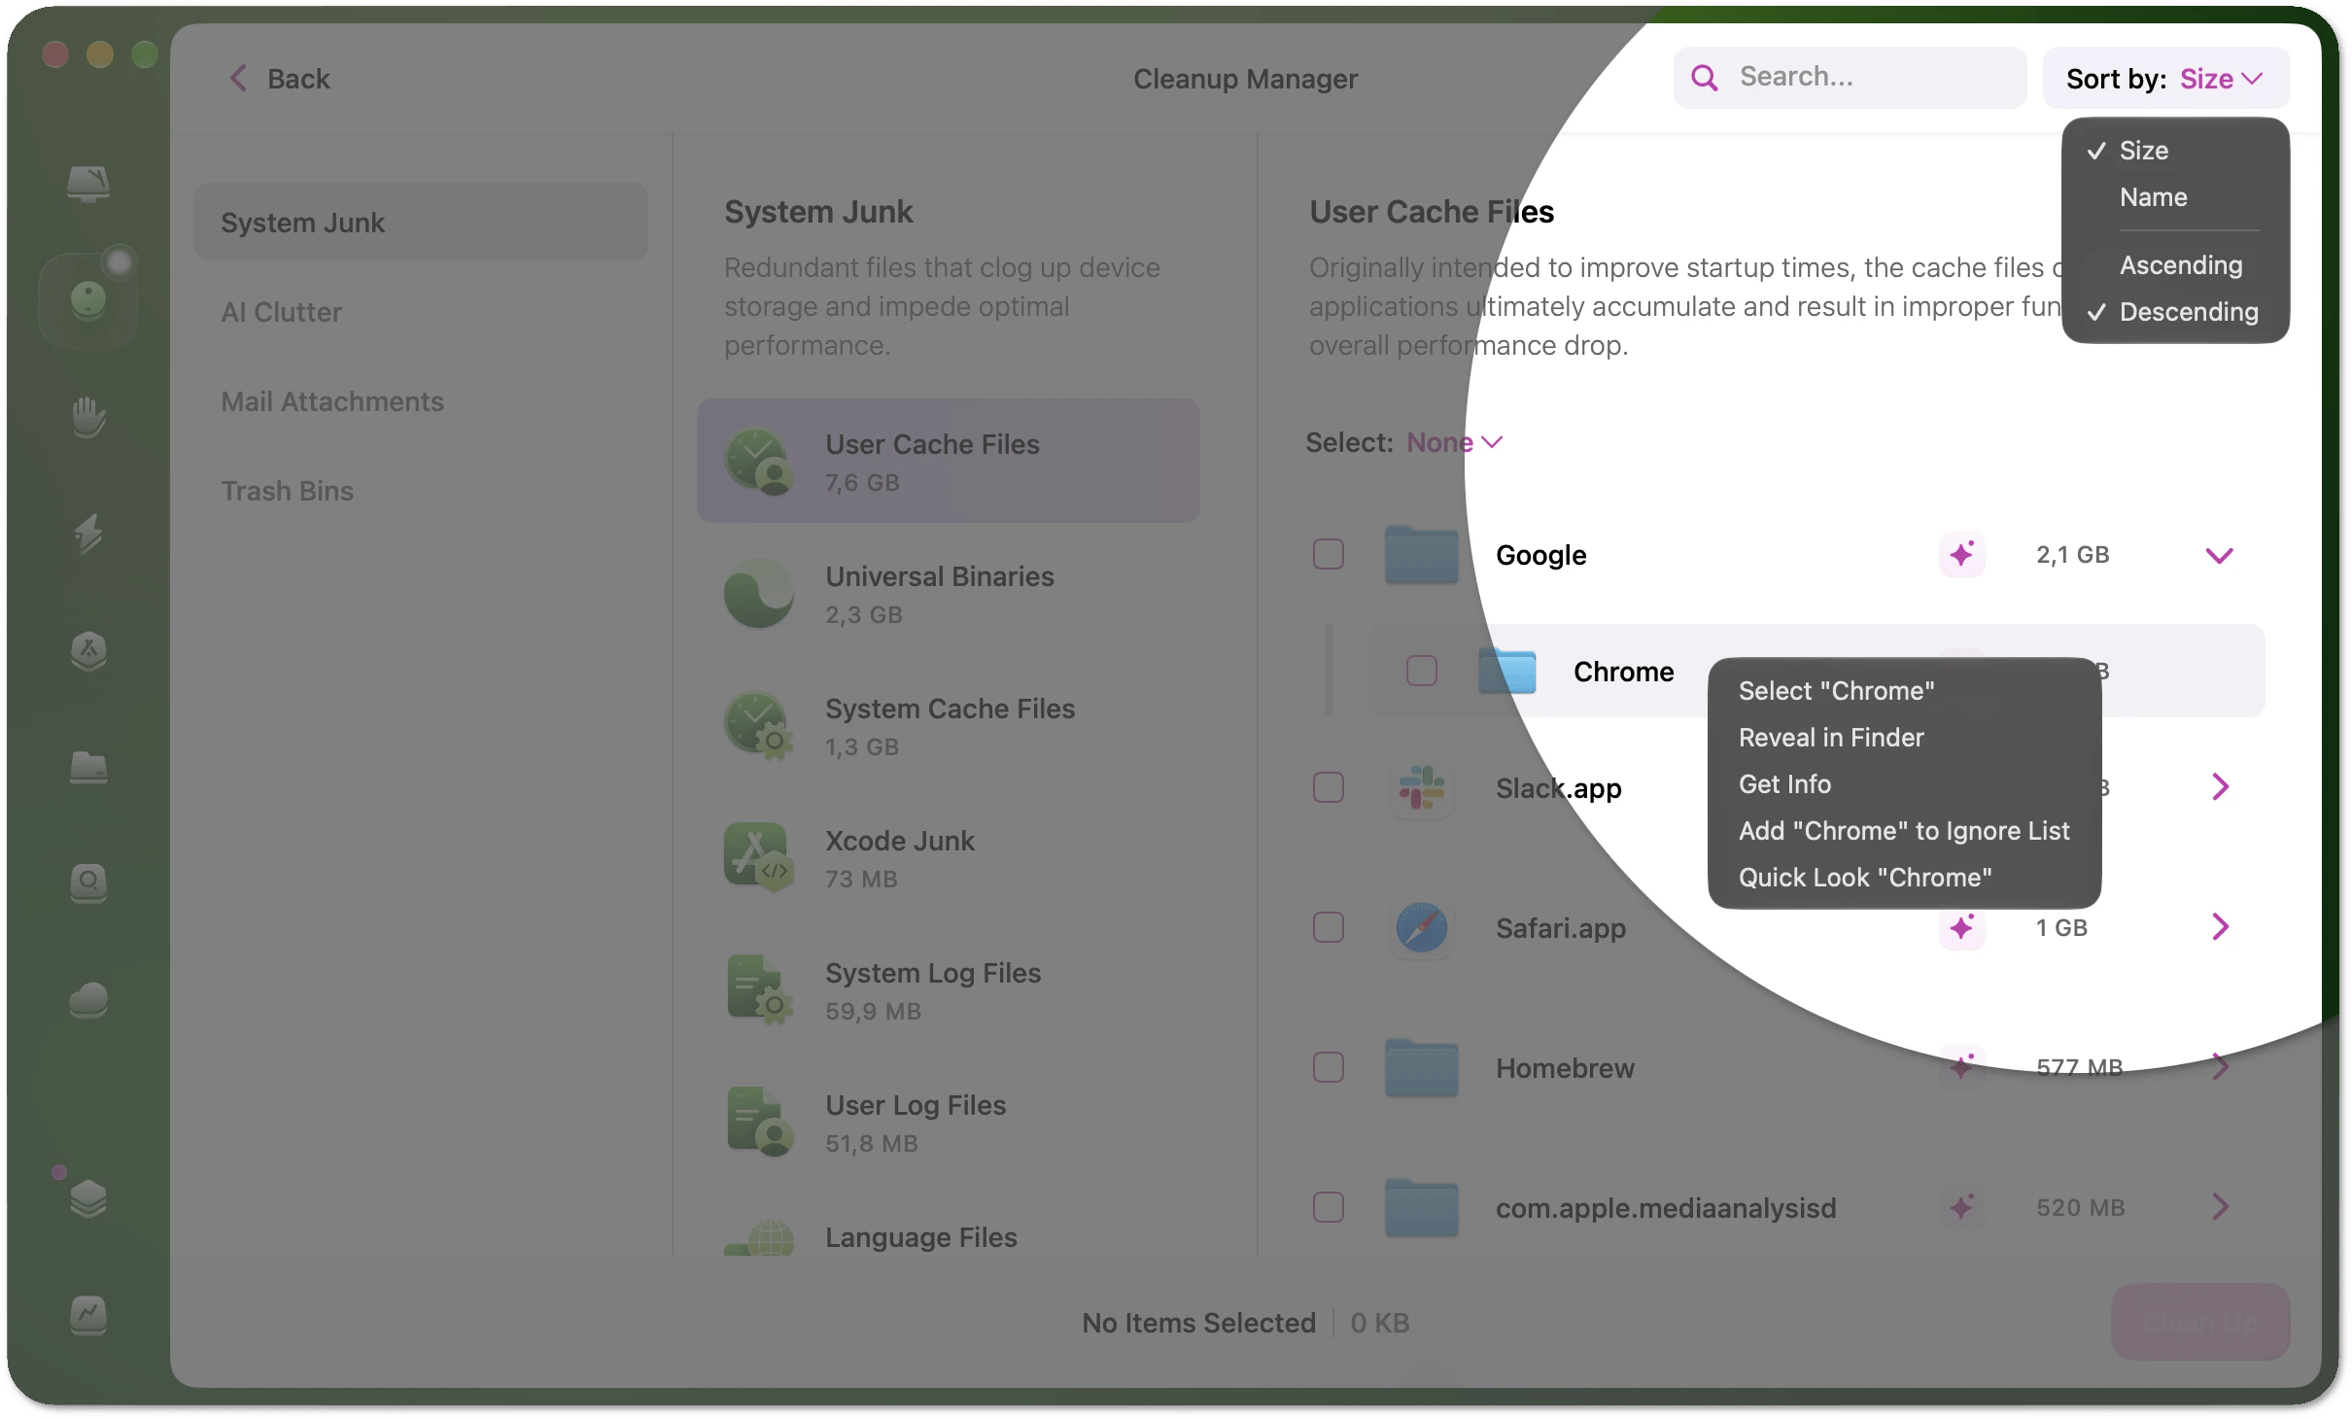Click the AI sparkle icon for com.apple.mediaanalysisd
The width and height of the screenshot is (2352, 1419).
[x=1961, y=1208]
